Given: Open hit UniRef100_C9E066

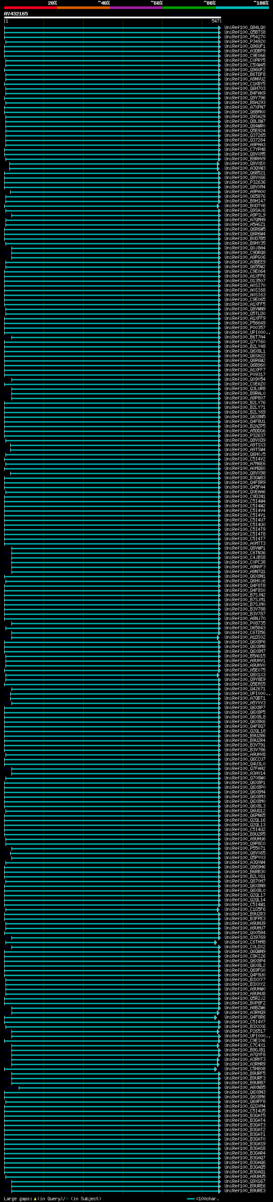Looking at the screenshot, I should click(x=244, y=55).
